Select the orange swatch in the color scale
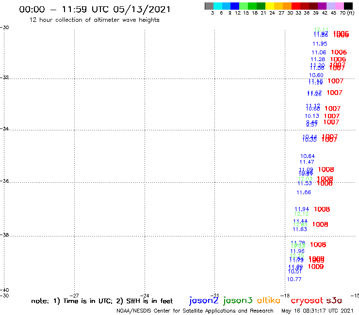359x315 pixels. pyautogui.click(x=287, y=6)
